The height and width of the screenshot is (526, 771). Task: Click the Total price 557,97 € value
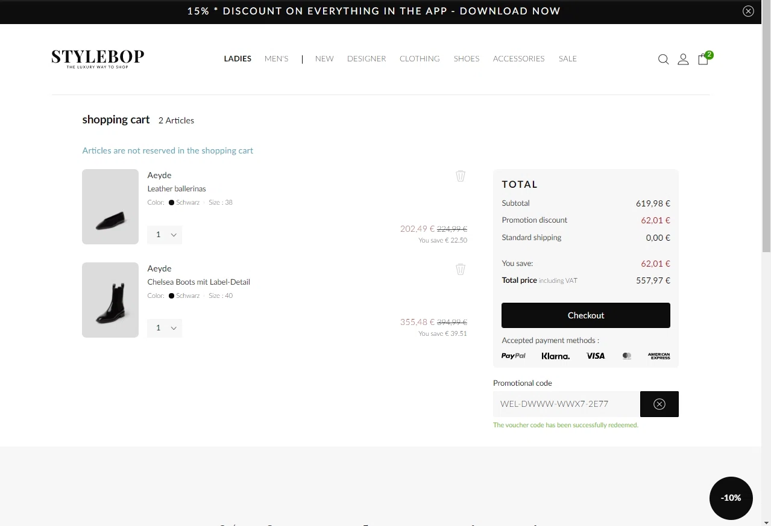[653, 280]
